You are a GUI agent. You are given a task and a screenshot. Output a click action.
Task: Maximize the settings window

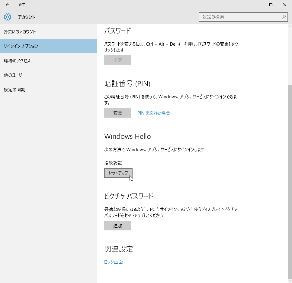click(x=271, y=5)
